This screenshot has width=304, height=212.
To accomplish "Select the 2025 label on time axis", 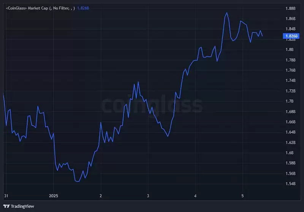I will 54,196.
